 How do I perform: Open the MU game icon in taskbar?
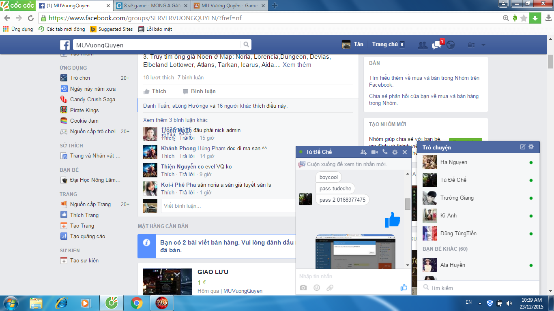click(x=162, y=302)
